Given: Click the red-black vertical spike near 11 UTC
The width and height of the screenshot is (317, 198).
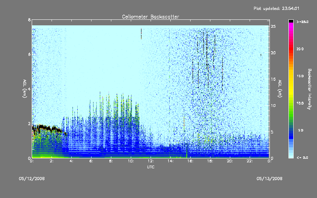Looking at the screenshot, I should (x=141, y=34).
